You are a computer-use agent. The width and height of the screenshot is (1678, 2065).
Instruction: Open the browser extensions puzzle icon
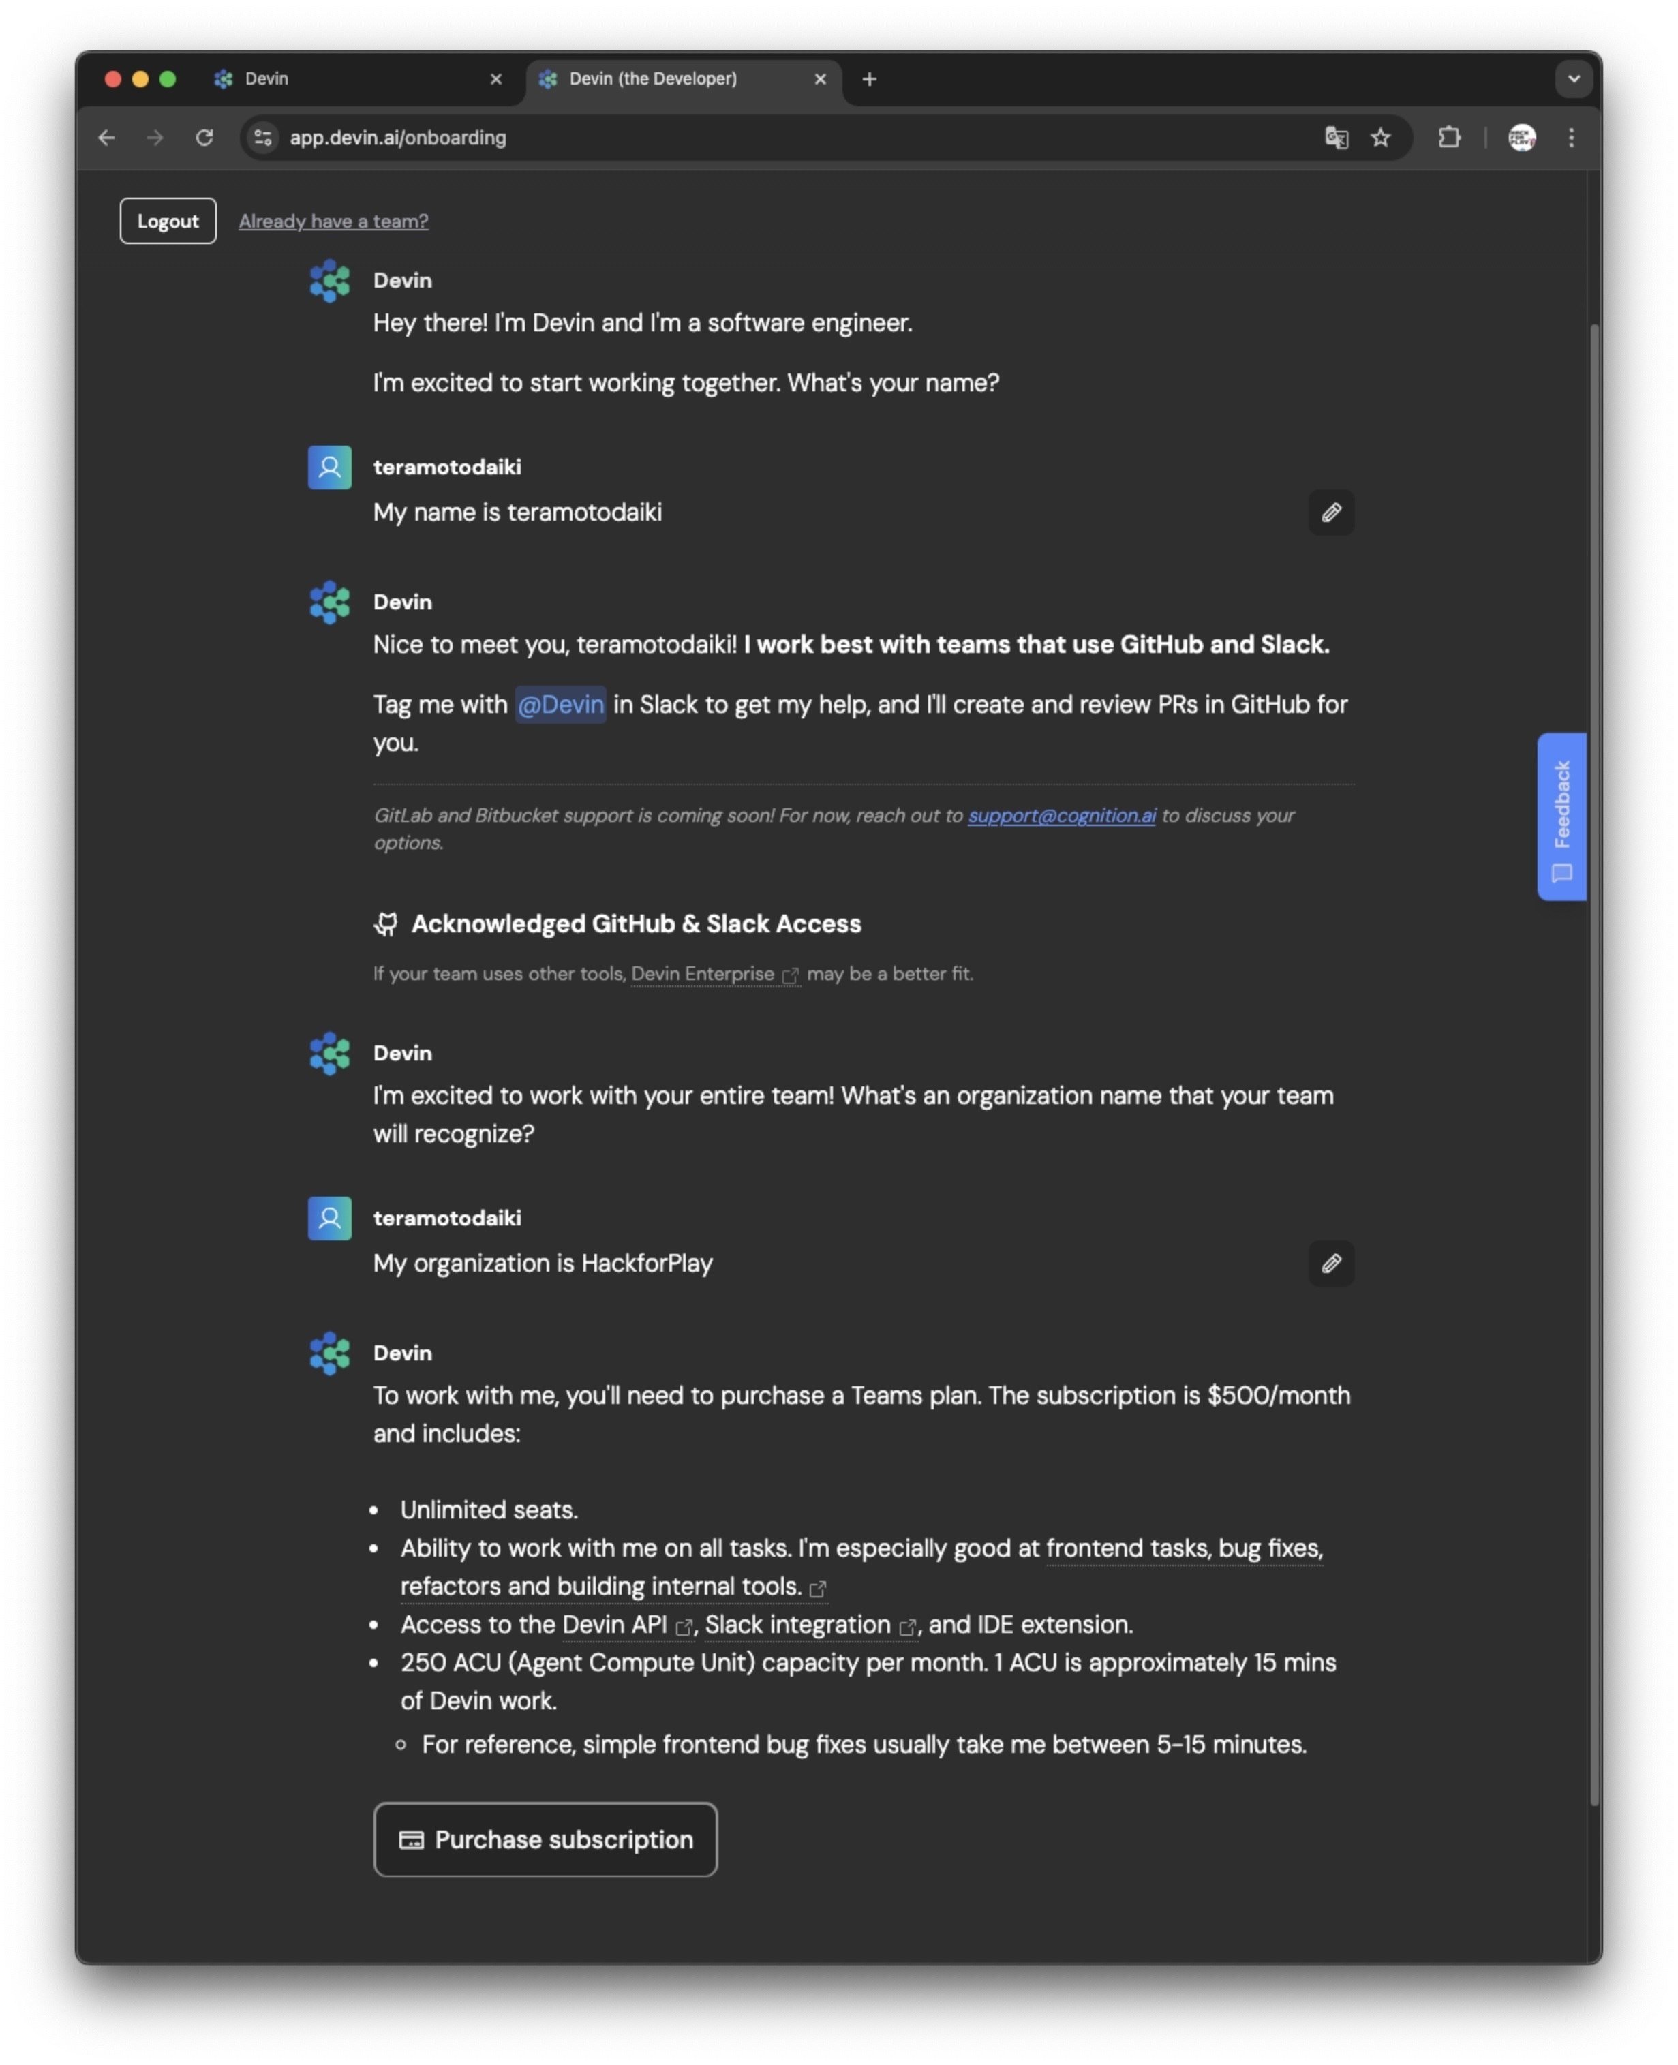pos(1448,138)
